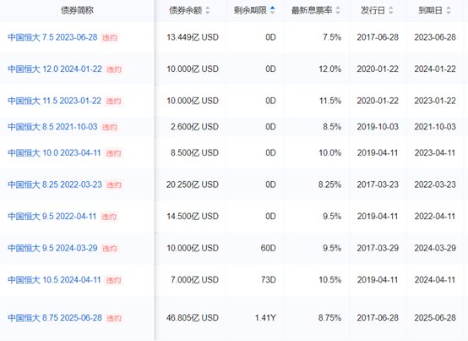Open bond 中国恒大 8.75 2025-06-28

pyautogui.click(x=55, y=317)
